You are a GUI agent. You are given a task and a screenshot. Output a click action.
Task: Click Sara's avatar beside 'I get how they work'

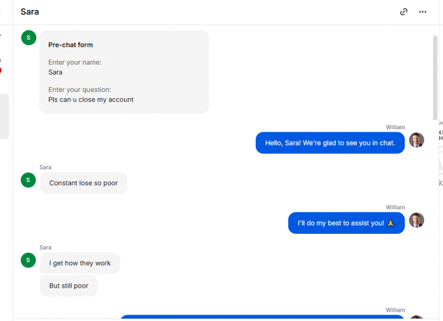pyautogui.click(x=28, y=260)
